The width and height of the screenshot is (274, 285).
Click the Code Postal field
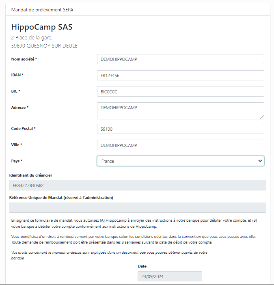(x=181, y=129)
